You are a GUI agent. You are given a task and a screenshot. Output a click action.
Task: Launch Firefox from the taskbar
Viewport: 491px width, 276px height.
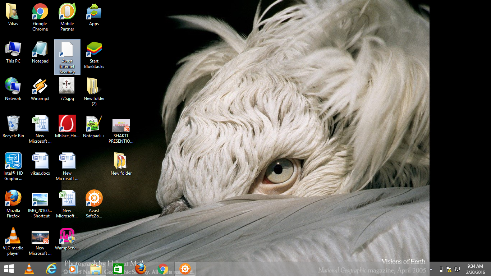[141, 269]
